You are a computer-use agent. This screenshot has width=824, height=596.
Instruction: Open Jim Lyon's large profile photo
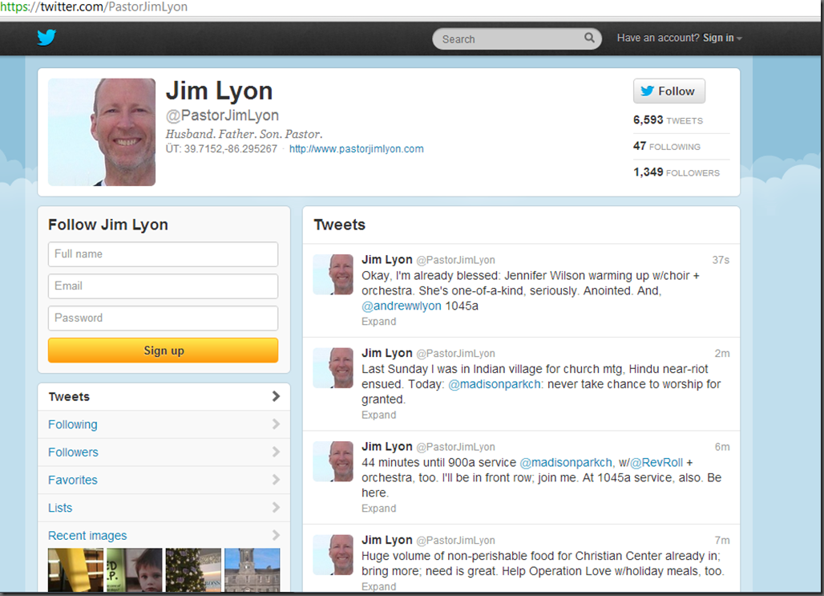pyautogui.click(x=102, y=132)
